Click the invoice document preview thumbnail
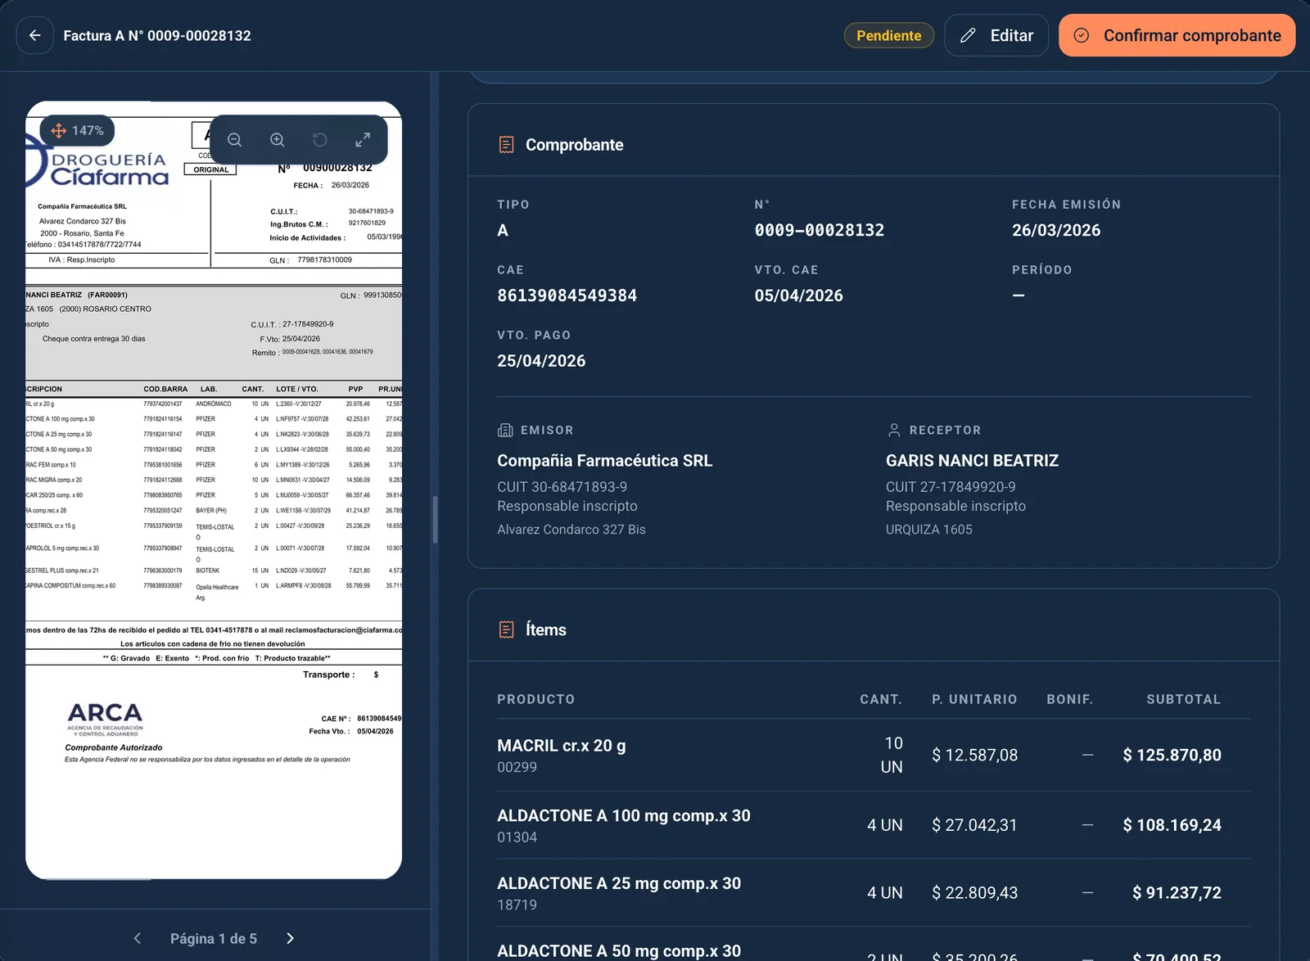Image resolution: width=1310 pixels, height=961 pixels. 214,490
